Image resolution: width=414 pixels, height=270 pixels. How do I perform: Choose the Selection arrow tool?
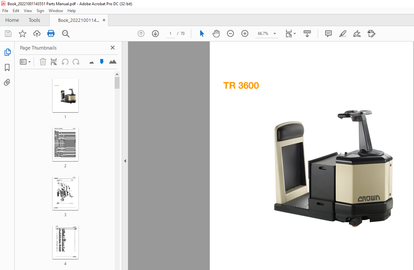(x=202, y=34)
